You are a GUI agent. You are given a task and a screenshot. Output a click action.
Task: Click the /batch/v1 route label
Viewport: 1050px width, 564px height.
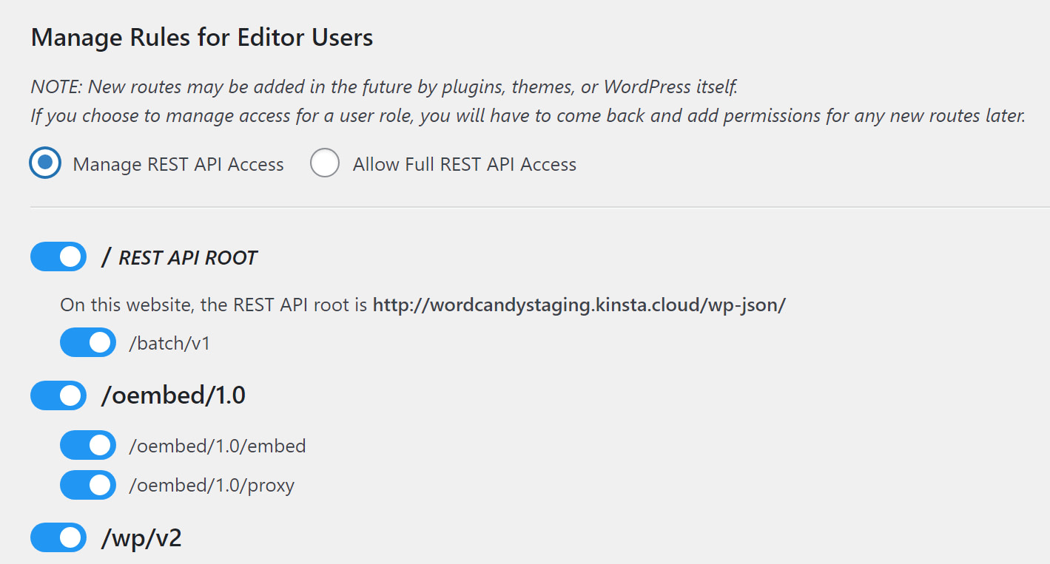point(166,342)
